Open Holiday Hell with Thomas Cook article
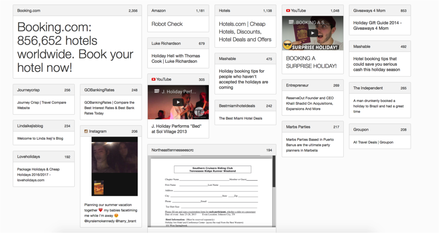 click(x=176, y=58)
